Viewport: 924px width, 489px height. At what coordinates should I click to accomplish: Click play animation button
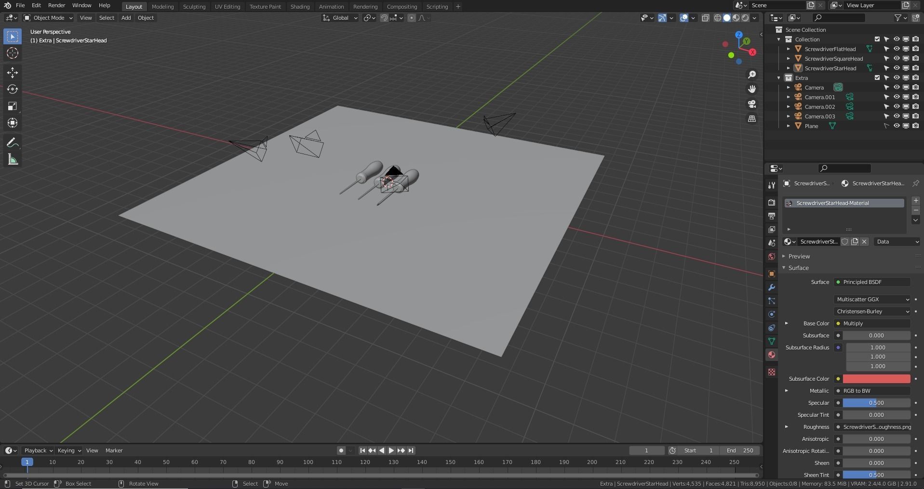pos(391,450)
